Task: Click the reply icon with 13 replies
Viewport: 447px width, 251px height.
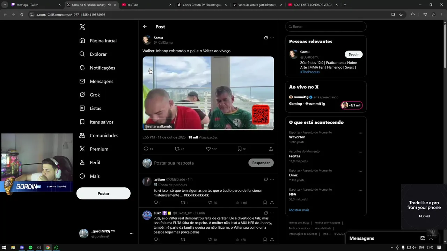Action: [146, 149]
